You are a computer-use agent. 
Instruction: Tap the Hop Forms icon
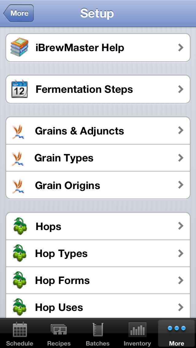coord(20,281)
